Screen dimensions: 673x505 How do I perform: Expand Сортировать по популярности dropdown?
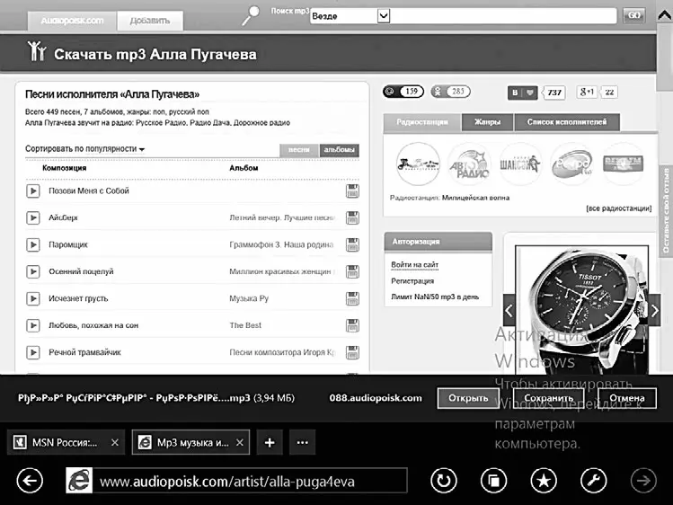pos(85,148)
